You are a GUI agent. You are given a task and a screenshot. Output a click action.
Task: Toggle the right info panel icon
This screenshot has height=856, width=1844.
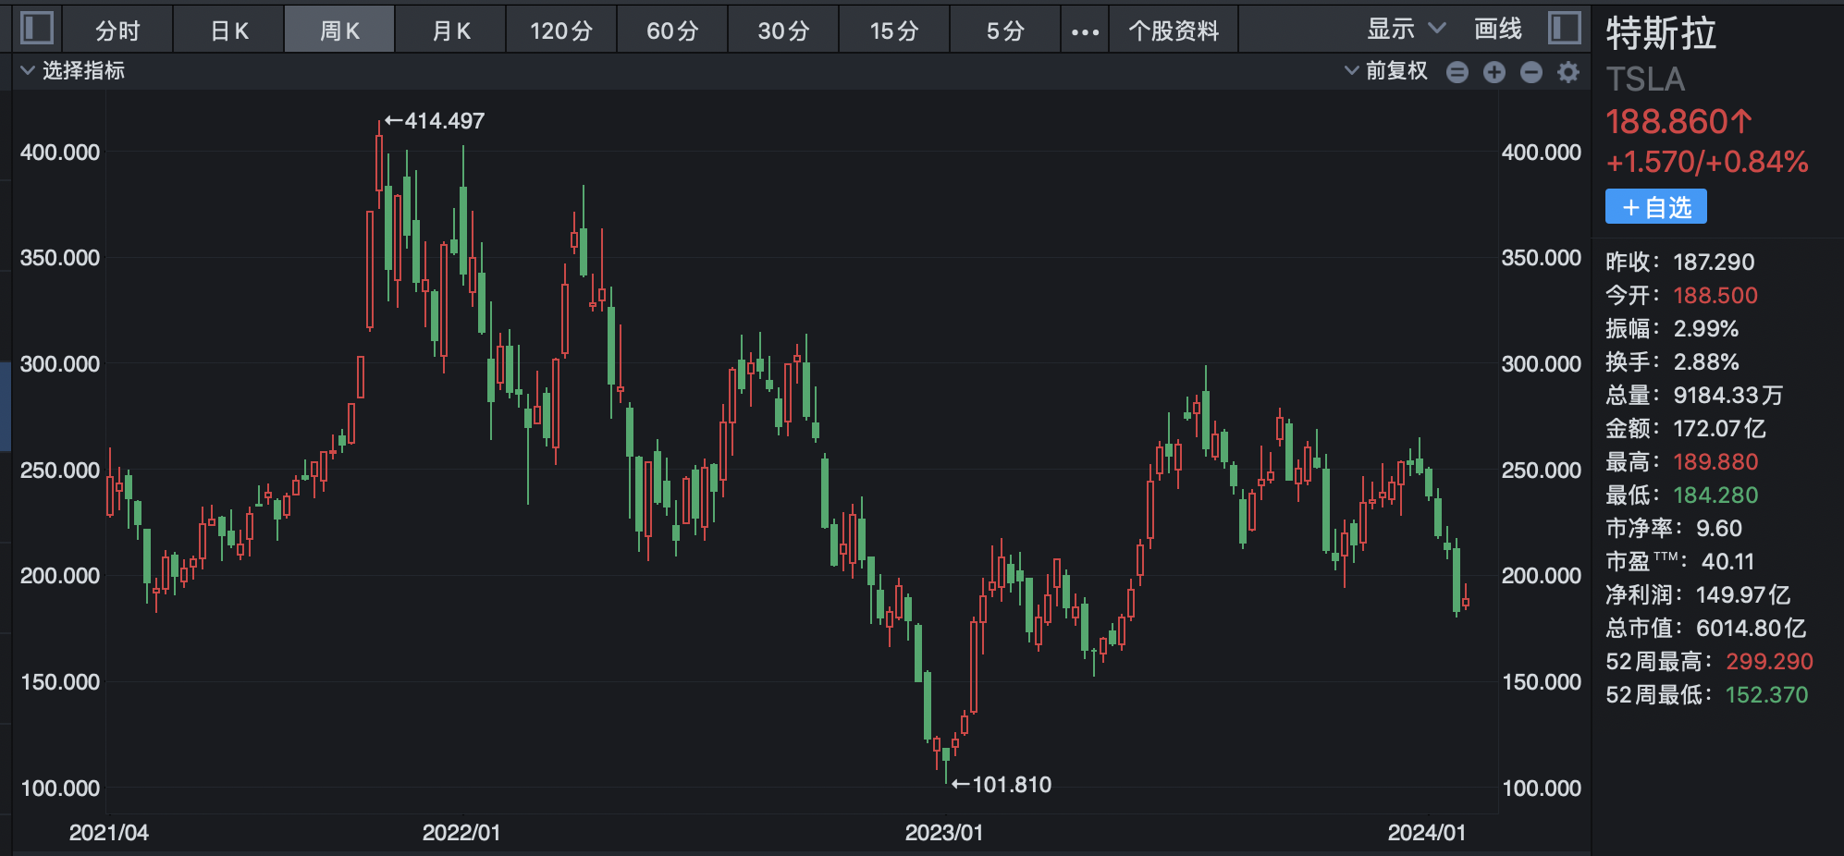1565,28
